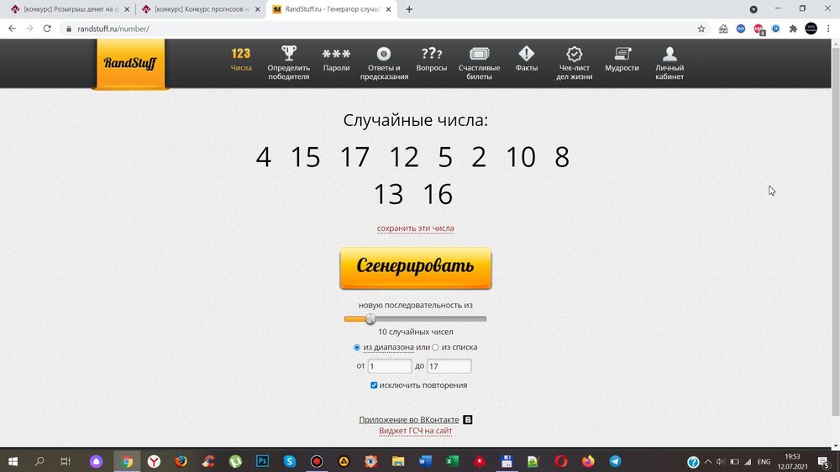This screenshot has height=472, width=840.
Task: Open the trophy 'Определить победителя' section
Action: [288, 54]
